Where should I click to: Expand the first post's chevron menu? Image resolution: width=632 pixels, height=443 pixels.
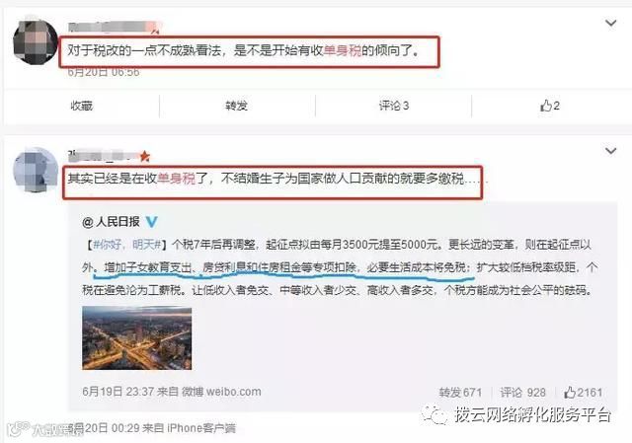611,23
